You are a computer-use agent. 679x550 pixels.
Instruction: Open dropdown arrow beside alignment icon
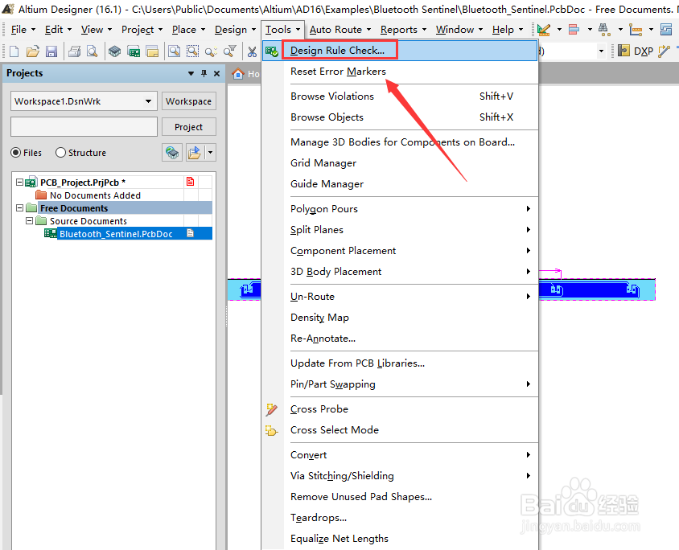(590, 30)
